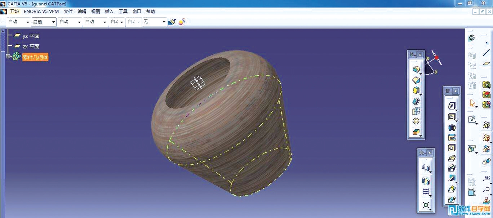Open the 编辑 menu
The image size is (493, 218).
point(82,12)
